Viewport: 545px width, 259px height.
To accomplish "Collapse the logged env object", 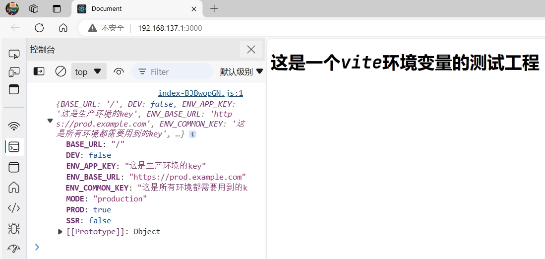I will point(50,120).
